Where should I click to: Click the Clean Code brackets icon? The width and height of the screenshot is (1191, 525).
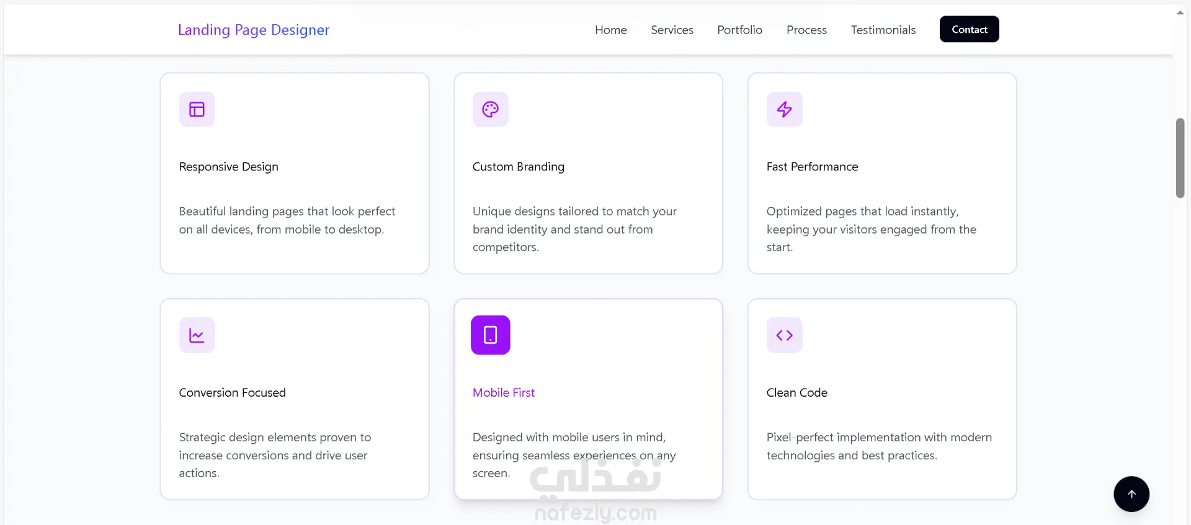click(784, 335)
